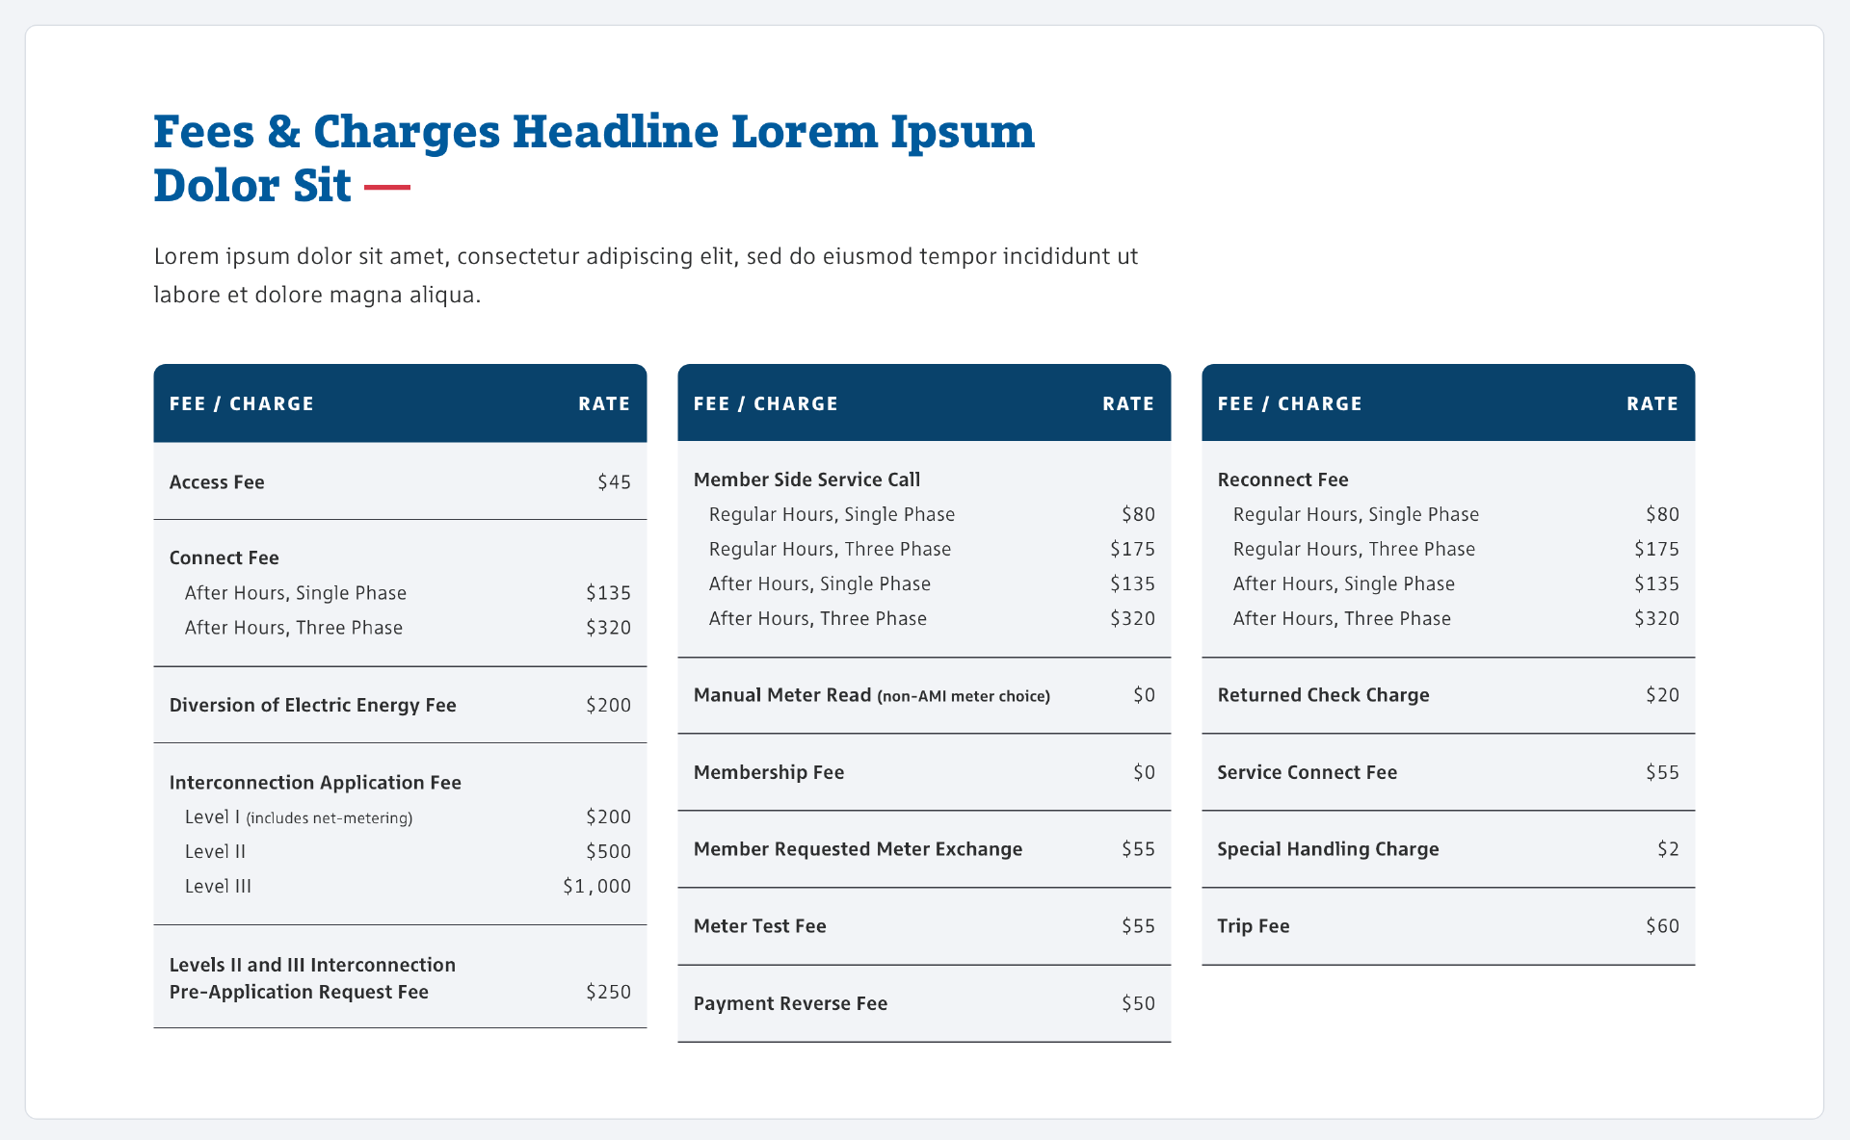The height and width of the screenshot is (1140, 1850).
Task: Select the Special Handling Charge label
Action: [1328, 849]
